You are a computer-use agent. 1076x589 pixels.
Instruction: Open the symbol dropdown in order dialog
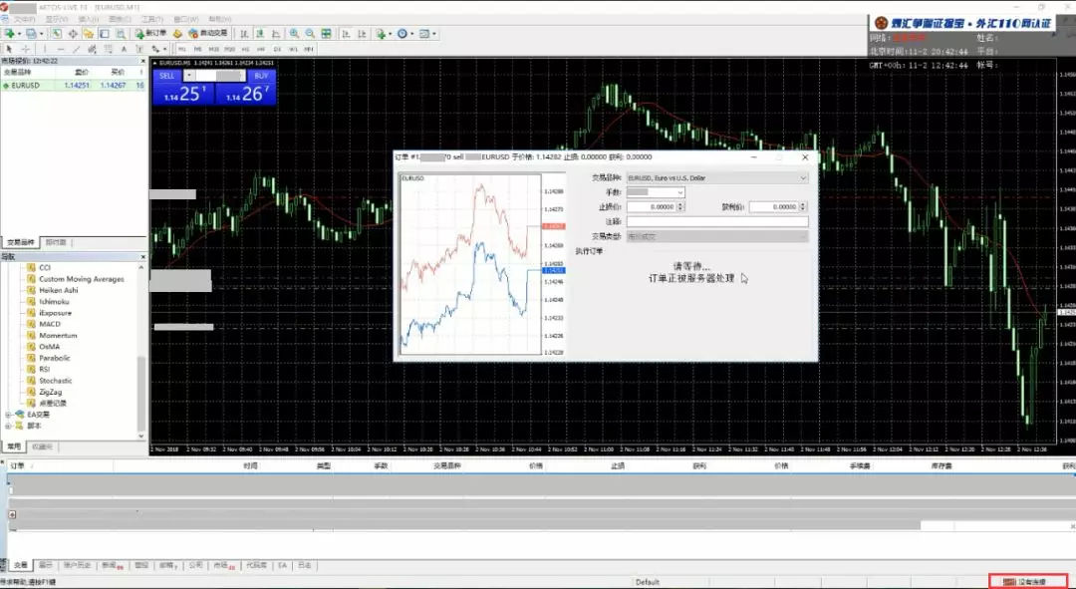(803, 177)
